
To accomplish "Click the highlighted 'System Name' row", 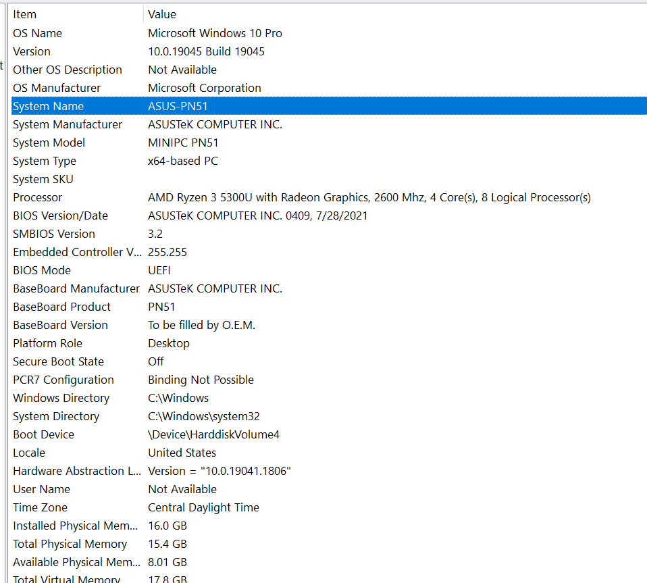I will click(x=329, y=106).
